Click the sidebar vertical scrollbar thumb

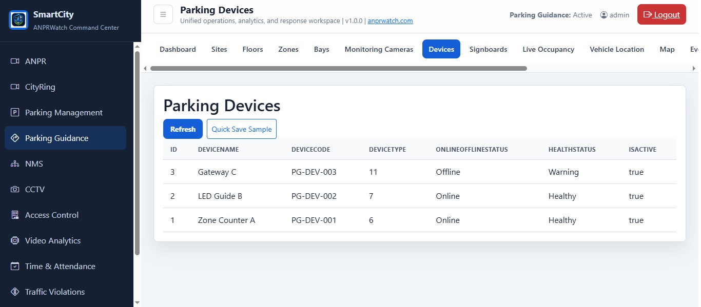coord(137,153)
